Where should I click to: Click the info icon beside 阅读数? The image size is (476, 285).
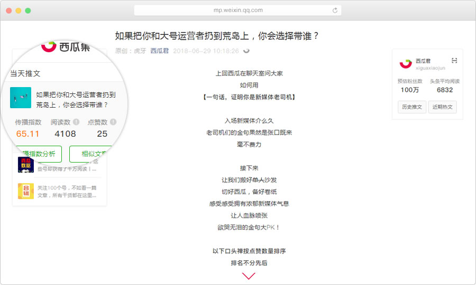76,122
